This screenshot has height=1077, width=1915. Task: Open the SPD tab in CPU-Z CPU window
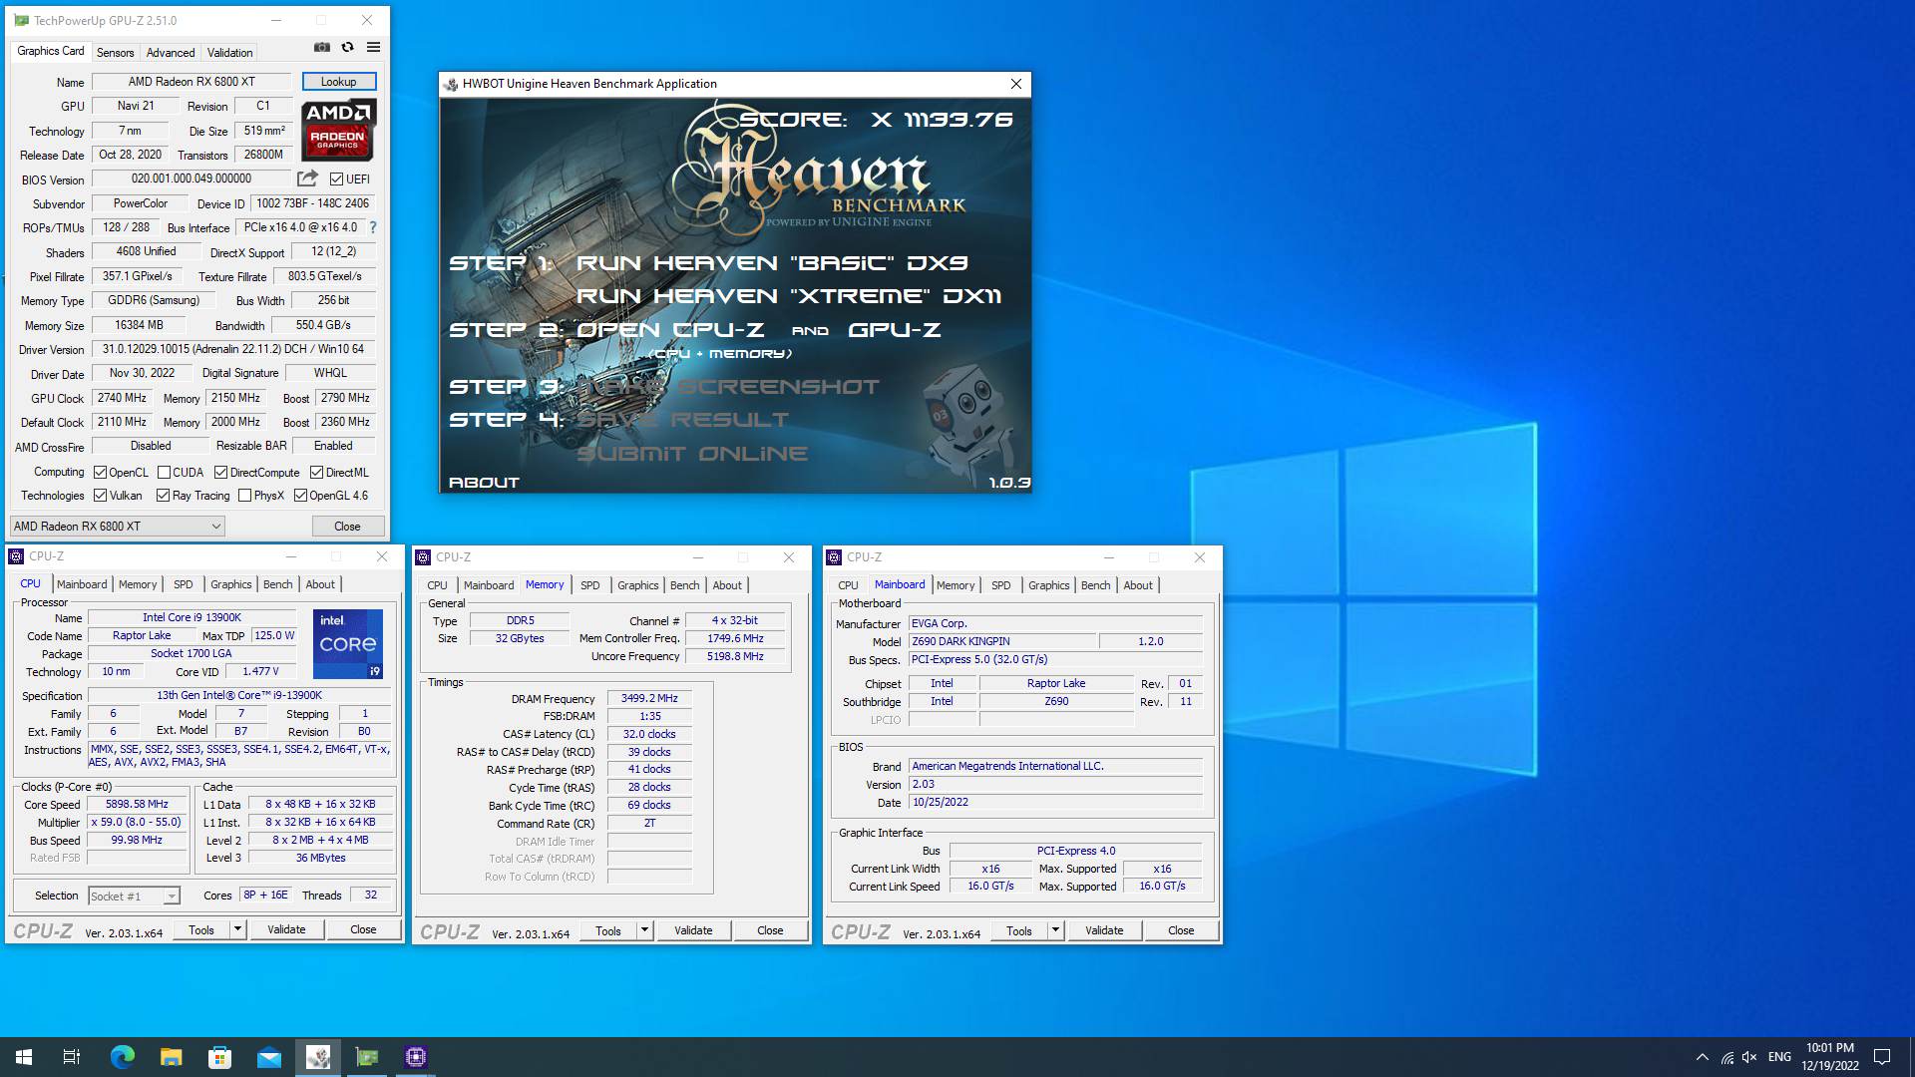(x=184, y=584)
